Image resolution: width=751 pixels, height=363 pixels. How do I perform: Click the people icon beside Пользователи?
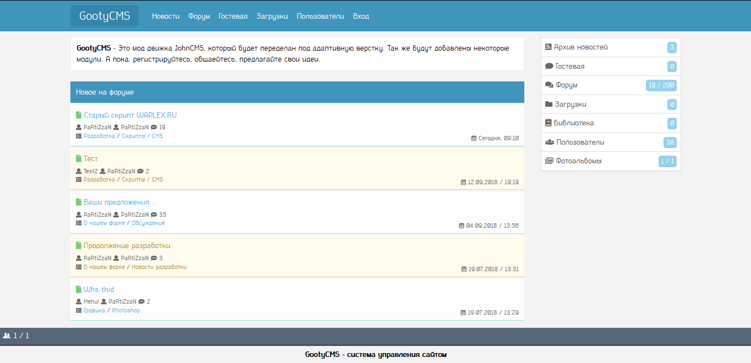pos(550,142)
